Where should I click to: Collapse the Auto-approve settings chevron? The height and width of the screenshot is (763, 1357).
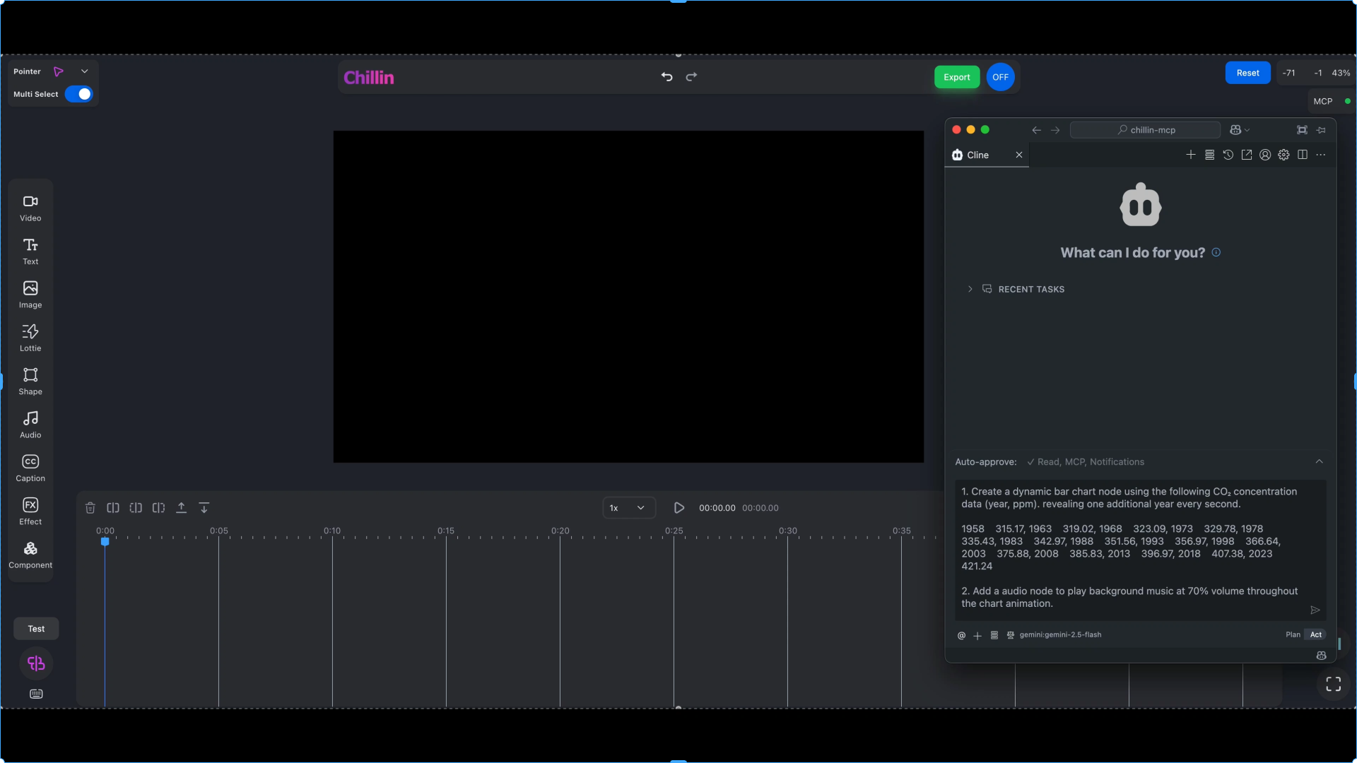click(x=1319, y=462)
